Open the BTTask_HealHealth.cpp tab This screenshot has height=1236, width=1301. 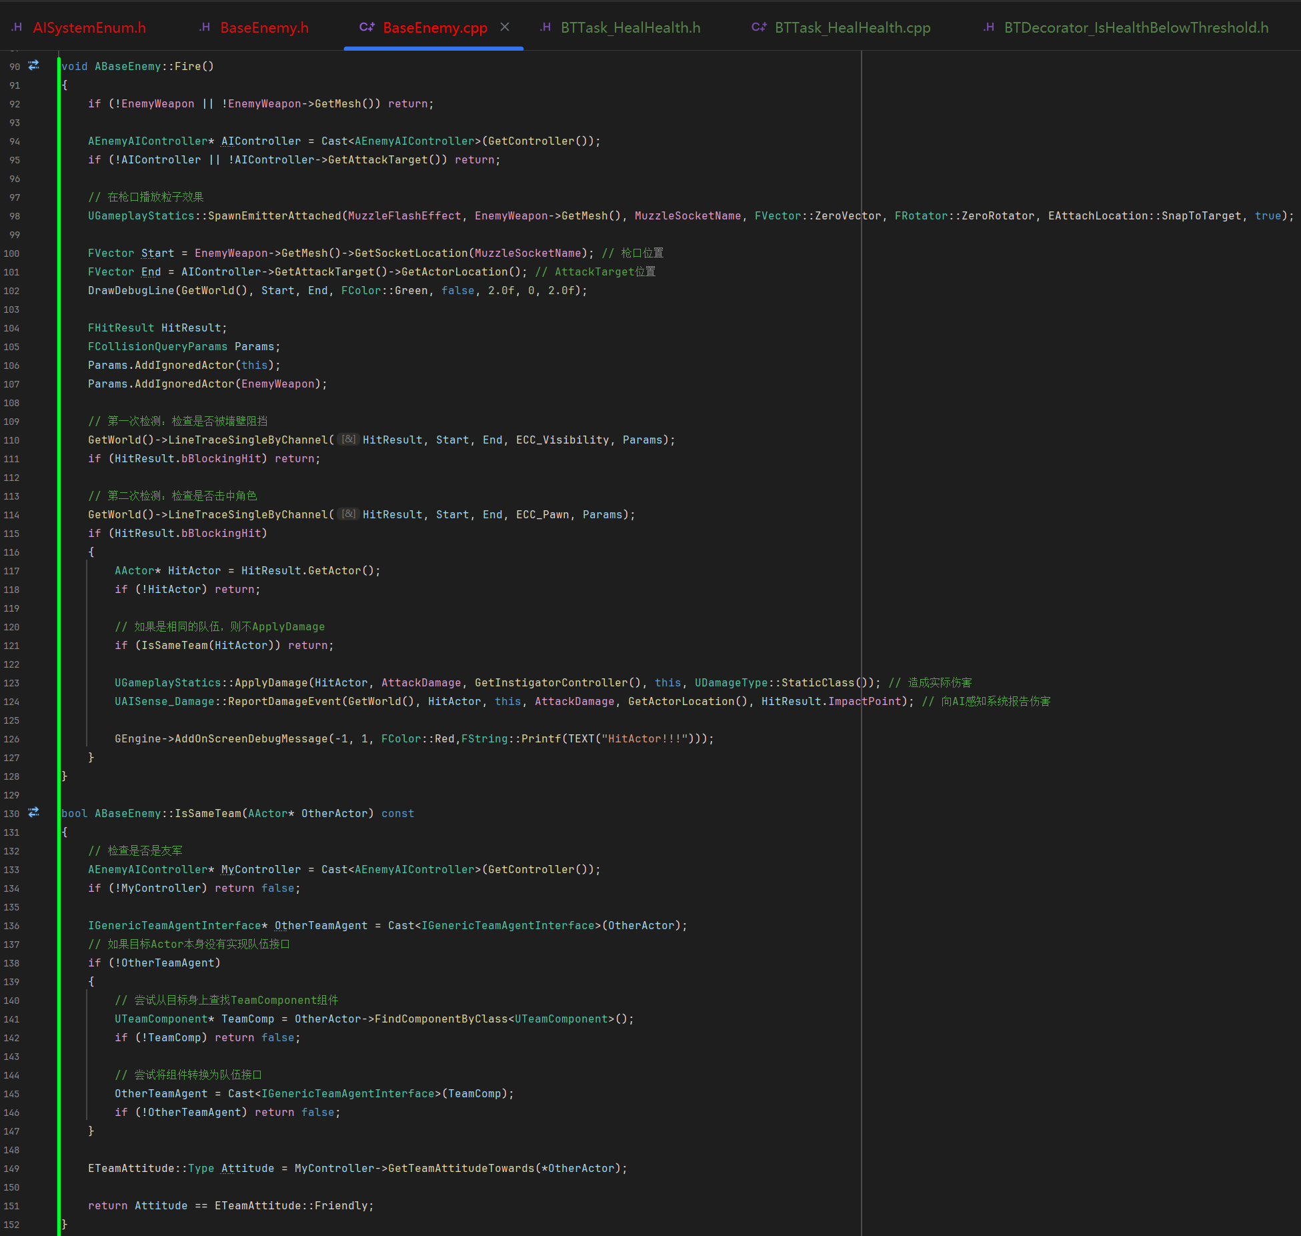[852, 27]
